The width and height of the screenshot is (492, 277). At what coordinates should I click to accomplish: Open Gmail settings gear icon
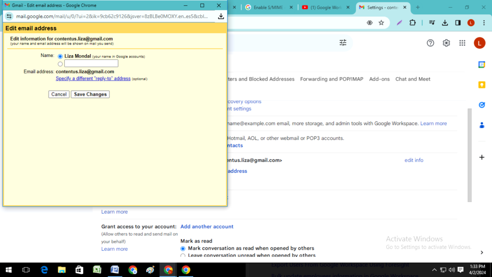[x=446, y=43]
